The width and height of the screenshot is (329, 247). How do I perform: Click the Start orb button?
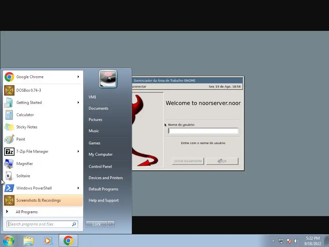coord(8,241)
